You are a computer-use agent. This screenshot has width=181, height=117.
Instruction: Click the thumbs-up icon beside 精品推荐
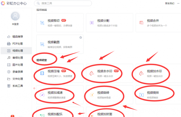click(x=9, y=36)
